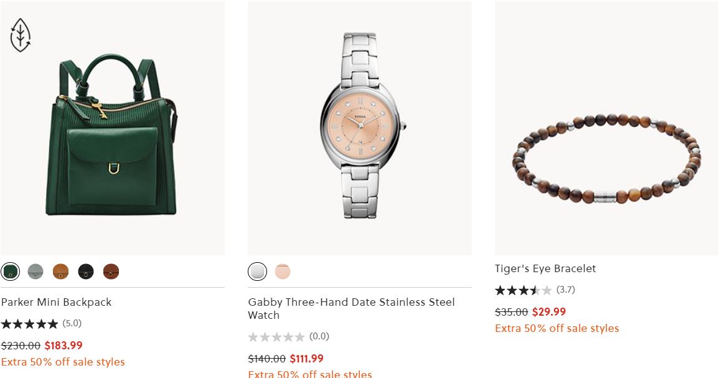Click the Gabby watch empty star rating
Viewport: 719px width, 378px height.
[276, 337]
